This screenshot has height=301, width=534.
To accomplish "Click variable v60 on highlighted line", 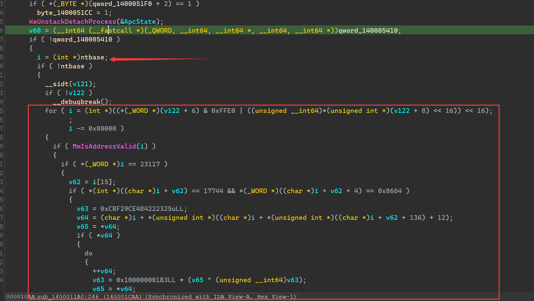I will (x=35, y=30).
